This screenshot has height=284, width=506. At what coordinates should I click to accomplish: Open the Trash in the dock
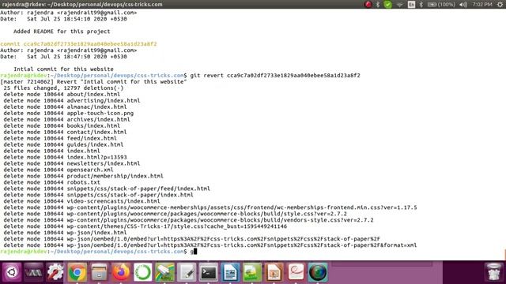tap(493, 272)
